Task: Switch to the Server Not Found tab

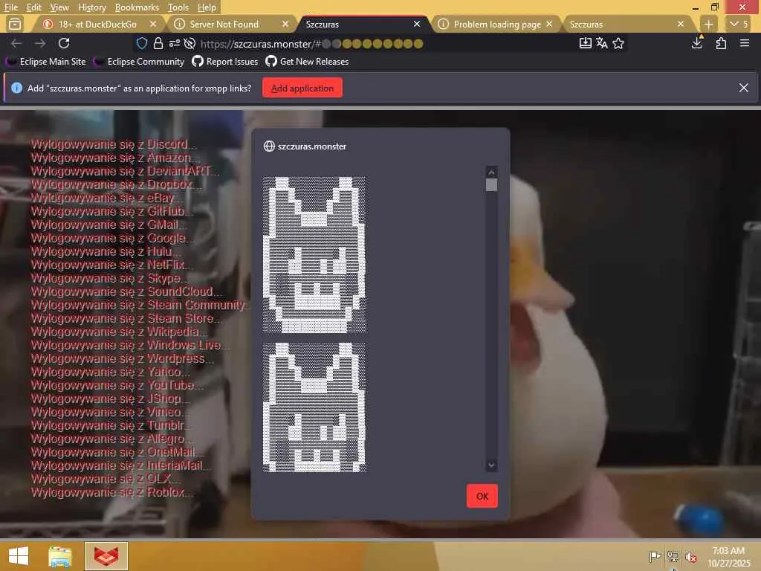Action: tap(224, 25)
